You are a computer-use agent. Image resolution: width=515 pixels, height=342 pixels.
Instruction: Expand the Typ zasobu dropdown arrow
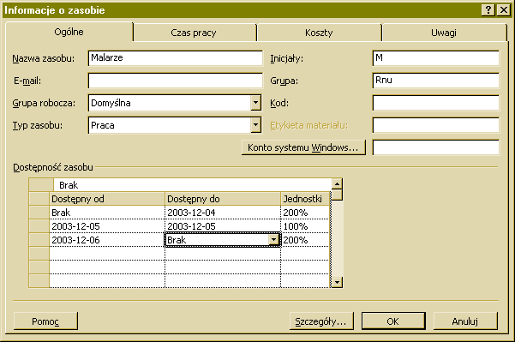tap(255, 125)
